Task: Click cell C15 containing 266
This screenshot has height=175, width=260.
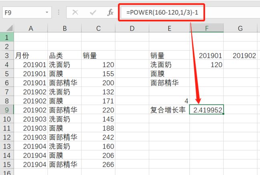Action: coord(98,164)
